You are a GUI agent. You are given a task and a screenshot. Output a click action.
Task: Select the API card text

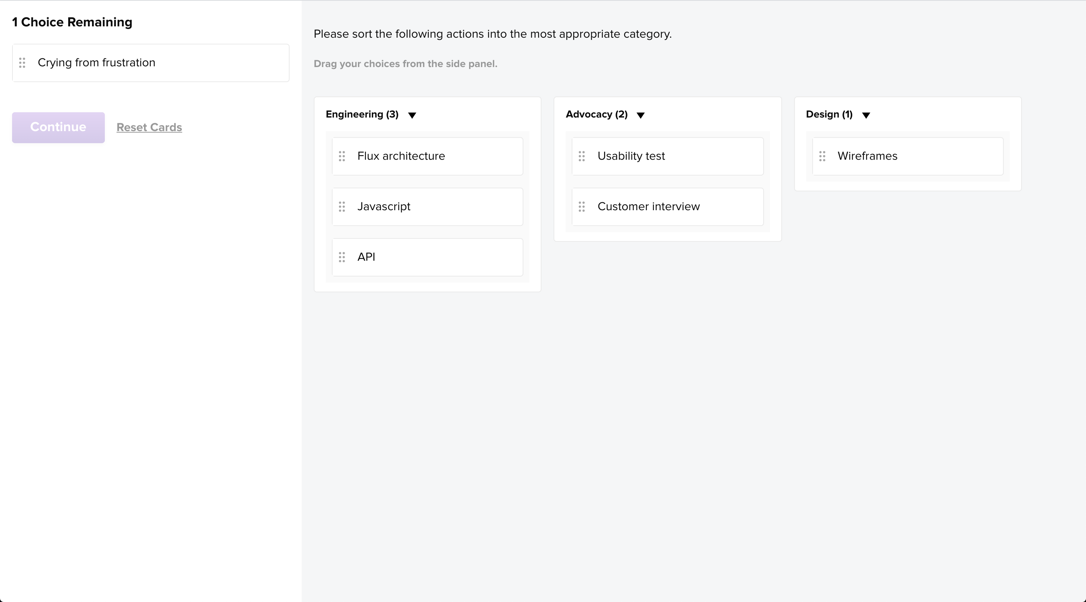coord(366,257)
